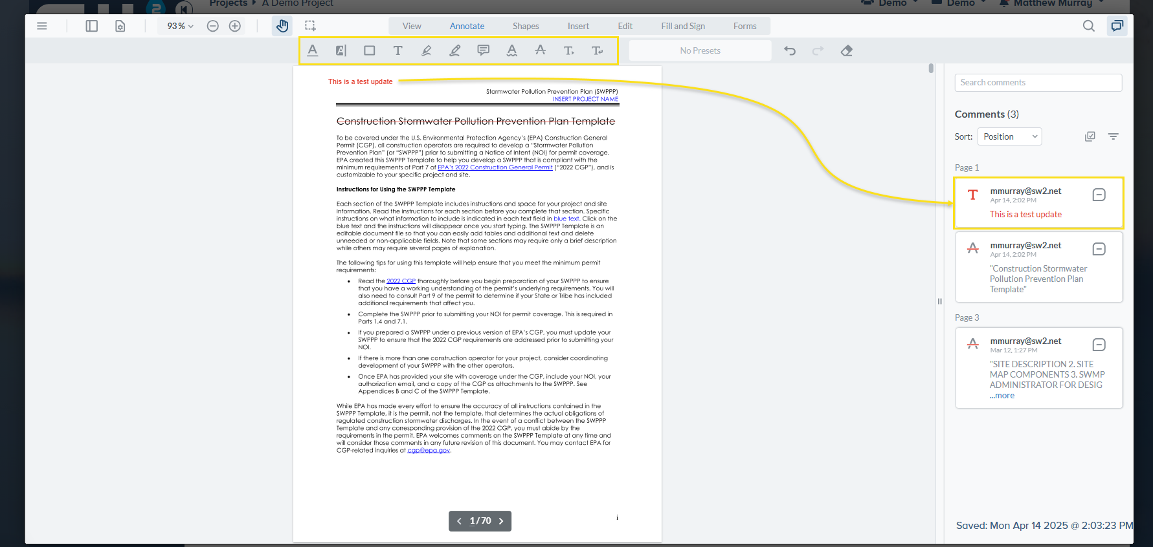Select the Rectangle annotation tool
The height and width of the screenshot is (547, 1153).
tap(369, 50)
